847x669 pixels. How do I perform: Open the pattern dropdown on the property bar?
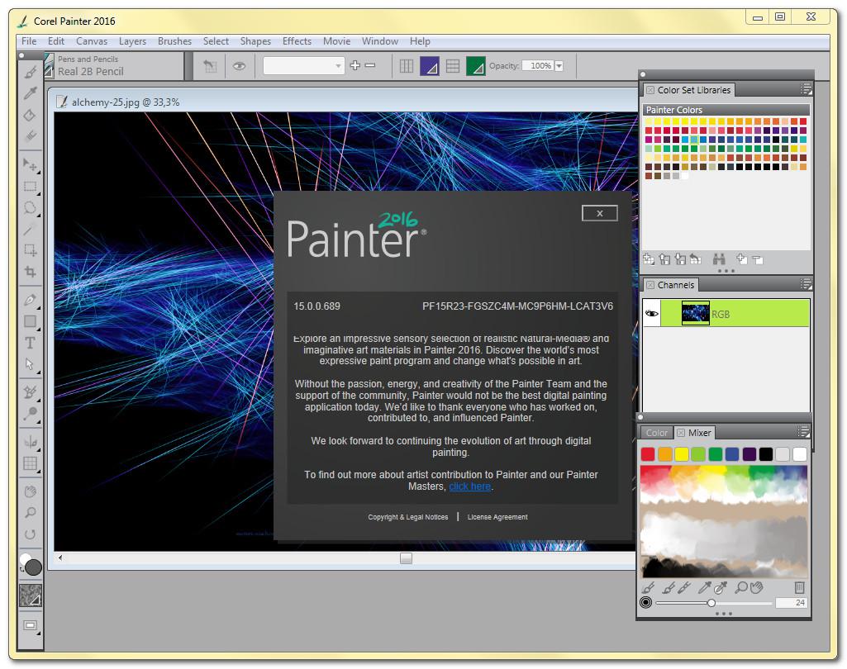coord(338,65)
